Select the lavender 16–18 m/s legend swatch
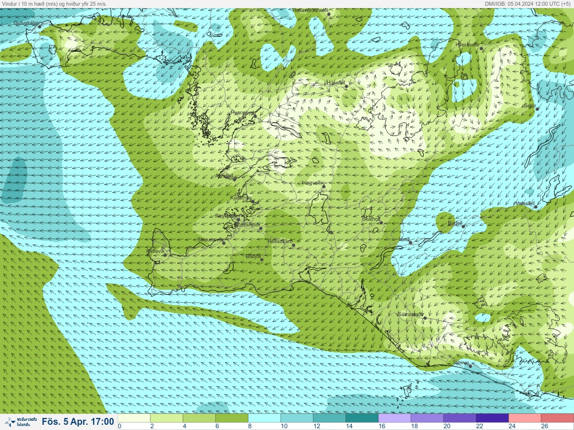Screen dimensions: 574x430 pyautogui.click(x=395, y=419)
